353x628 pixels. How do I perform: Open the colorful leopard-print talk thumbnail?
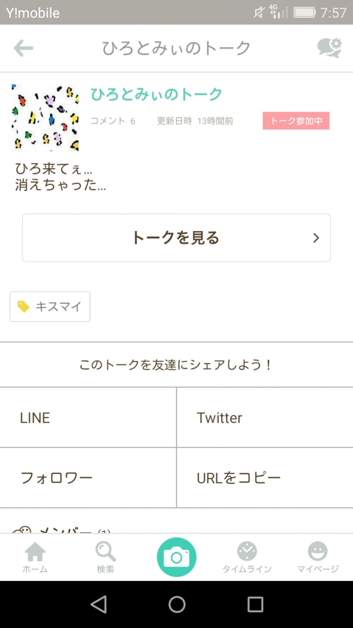pyautogui.click(x=45, y=118)
